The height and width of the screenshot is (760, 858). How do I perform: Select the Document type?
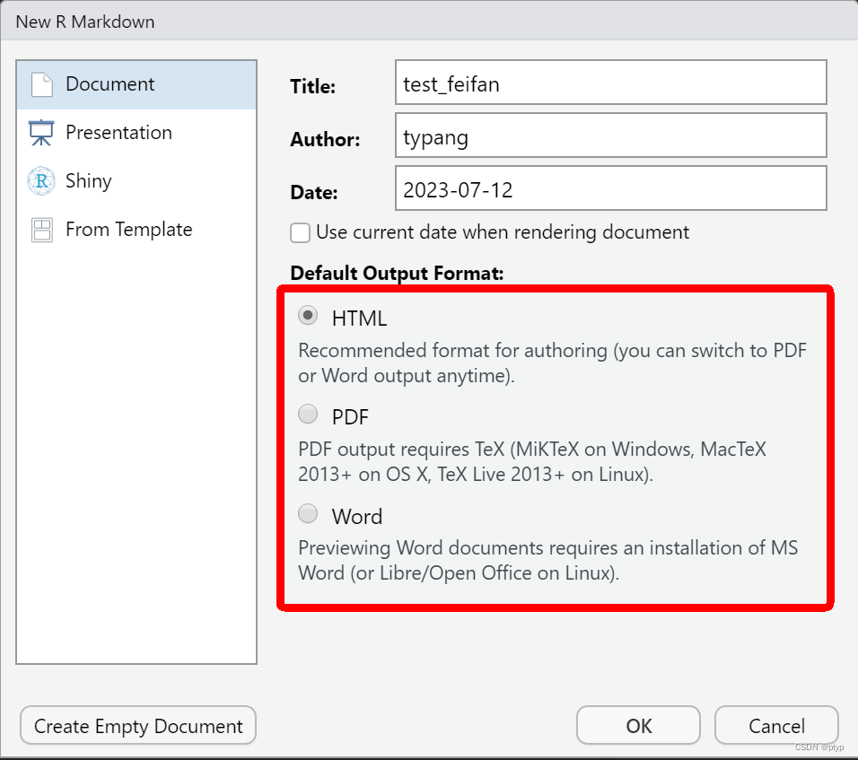[136, 85]
